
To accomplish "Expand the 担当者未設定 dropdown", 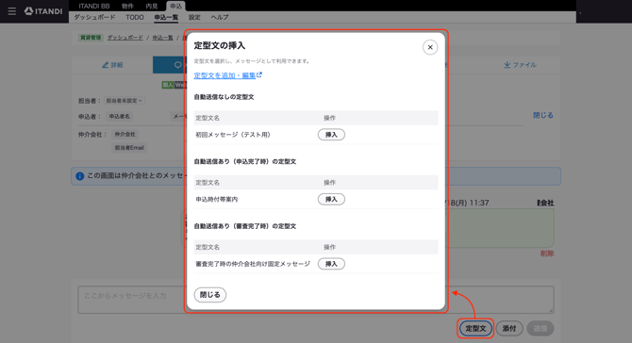I will pos(125,101).
